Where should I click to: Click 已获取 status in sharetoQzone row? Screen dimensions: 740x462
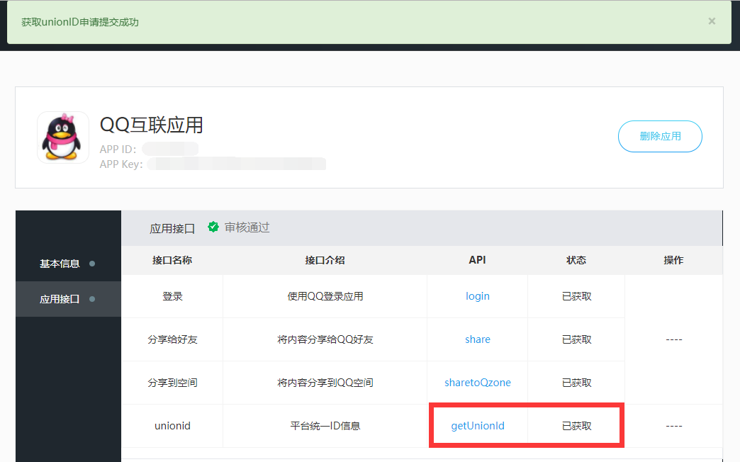577,383
